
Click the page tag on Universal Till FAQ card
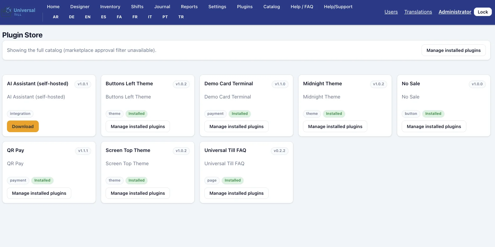click(x=212, y=180)
